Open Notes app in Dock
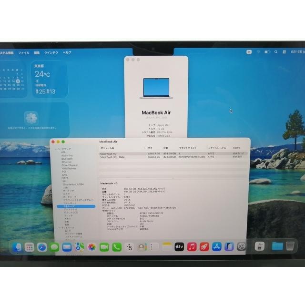The height and width of the screenshot is (305, 305). (x=167, y=247)
